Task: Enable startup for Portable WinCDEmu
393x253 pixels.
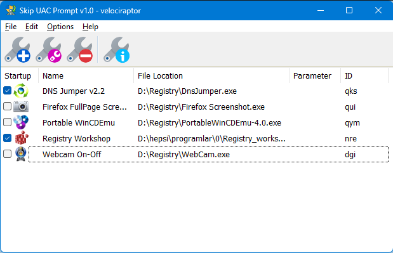Action: click(x=7, y=122)
